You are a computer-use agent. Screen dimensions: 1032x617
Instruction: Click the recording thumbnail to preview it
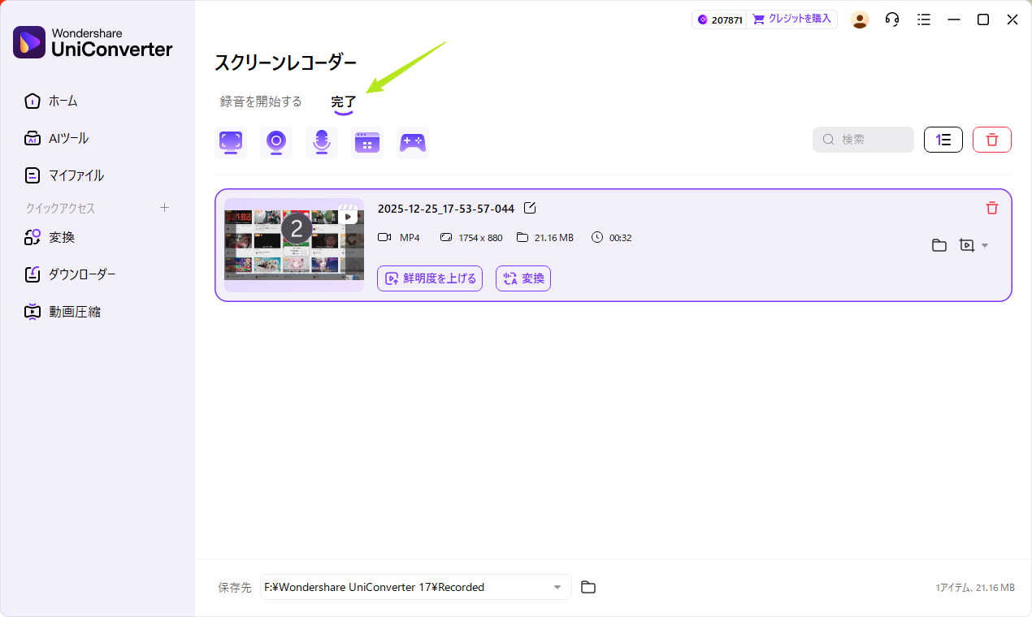pyautogui.click(x=293, y=244)
